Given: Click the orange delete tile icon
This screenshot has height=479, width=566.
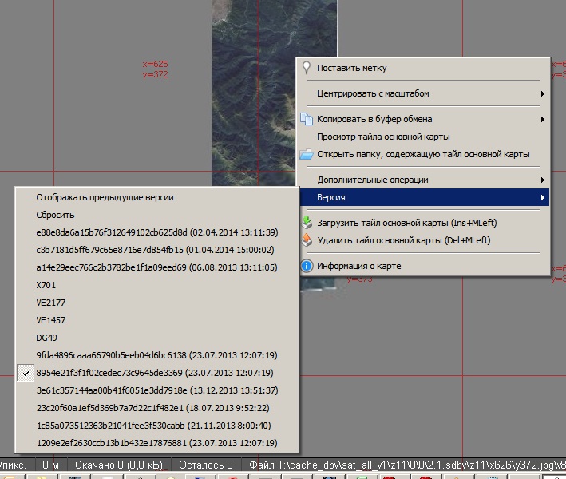Looking at the screenshot, I should [306, 240].
